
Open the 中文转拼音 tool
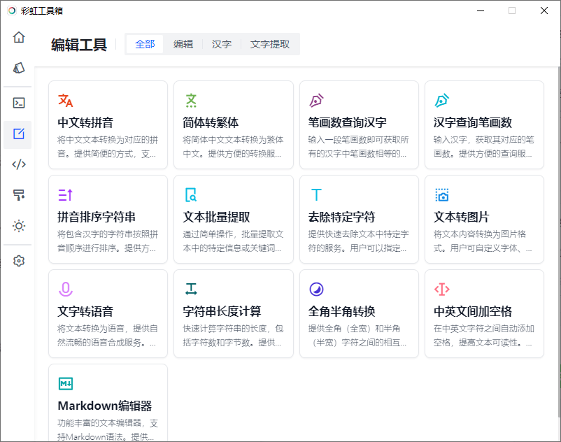tap(108, 124)
